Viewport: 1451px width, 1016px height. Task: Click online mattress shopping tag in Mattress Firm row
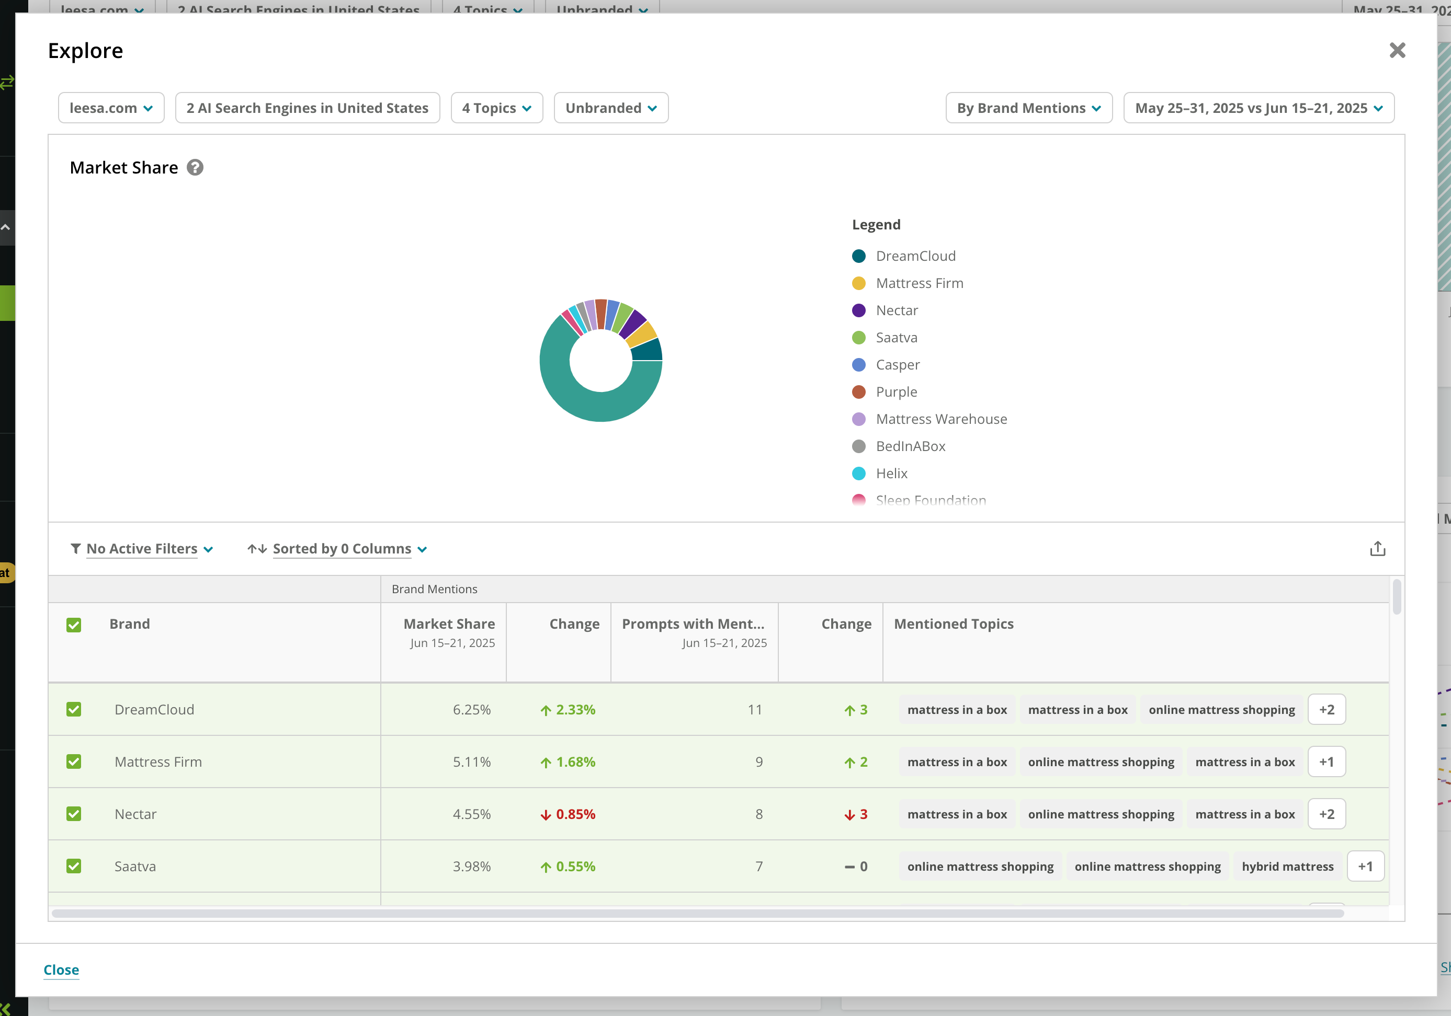coord(1100,762)
